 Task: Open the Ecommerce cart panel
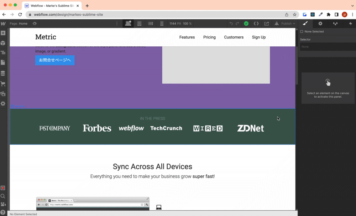[x=3, y=83]
